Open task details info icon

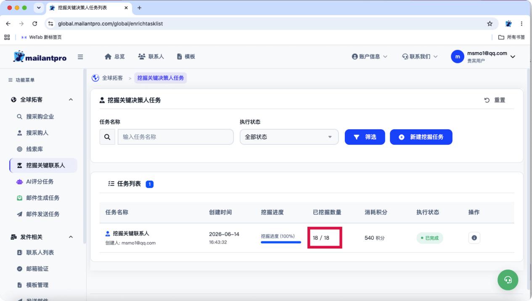(474, 238)
